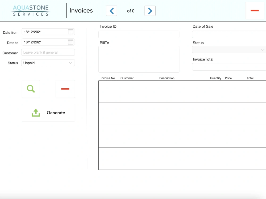Screen dimensions: 266x199
Task: Click the upload icon inside Generate button
Action: [36, 113]
